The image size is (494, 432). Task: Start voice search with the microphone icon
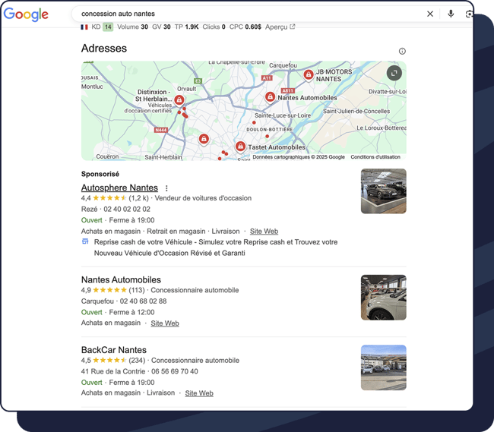pyautogui.click(x=451, y=14)
